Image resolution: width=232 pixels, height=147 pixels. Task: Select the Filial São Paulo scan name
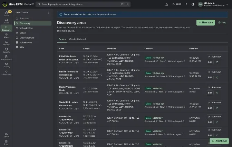pyautogui.click(x=69, y=58)
